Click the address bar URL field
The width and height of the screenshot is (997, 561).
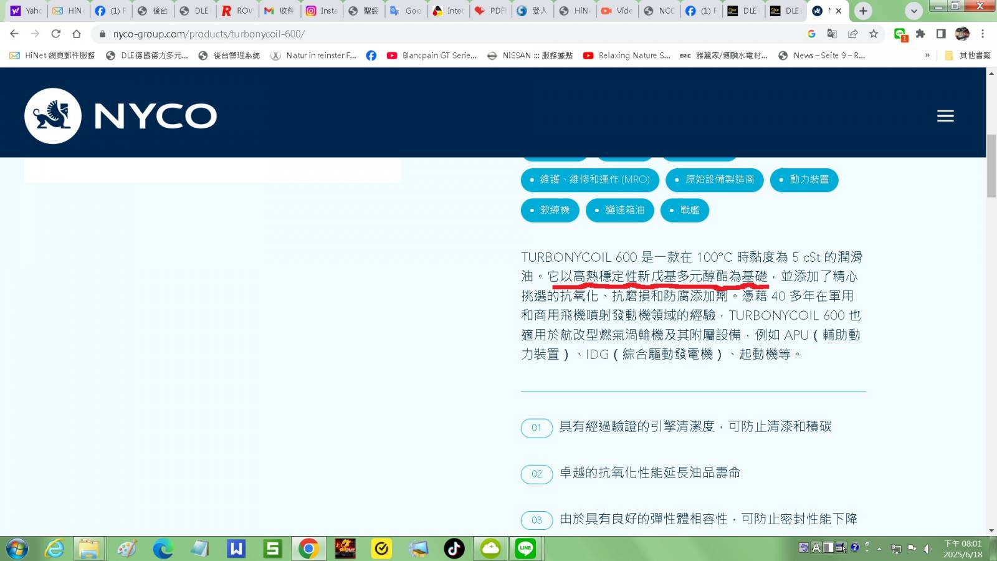[436, 34]
